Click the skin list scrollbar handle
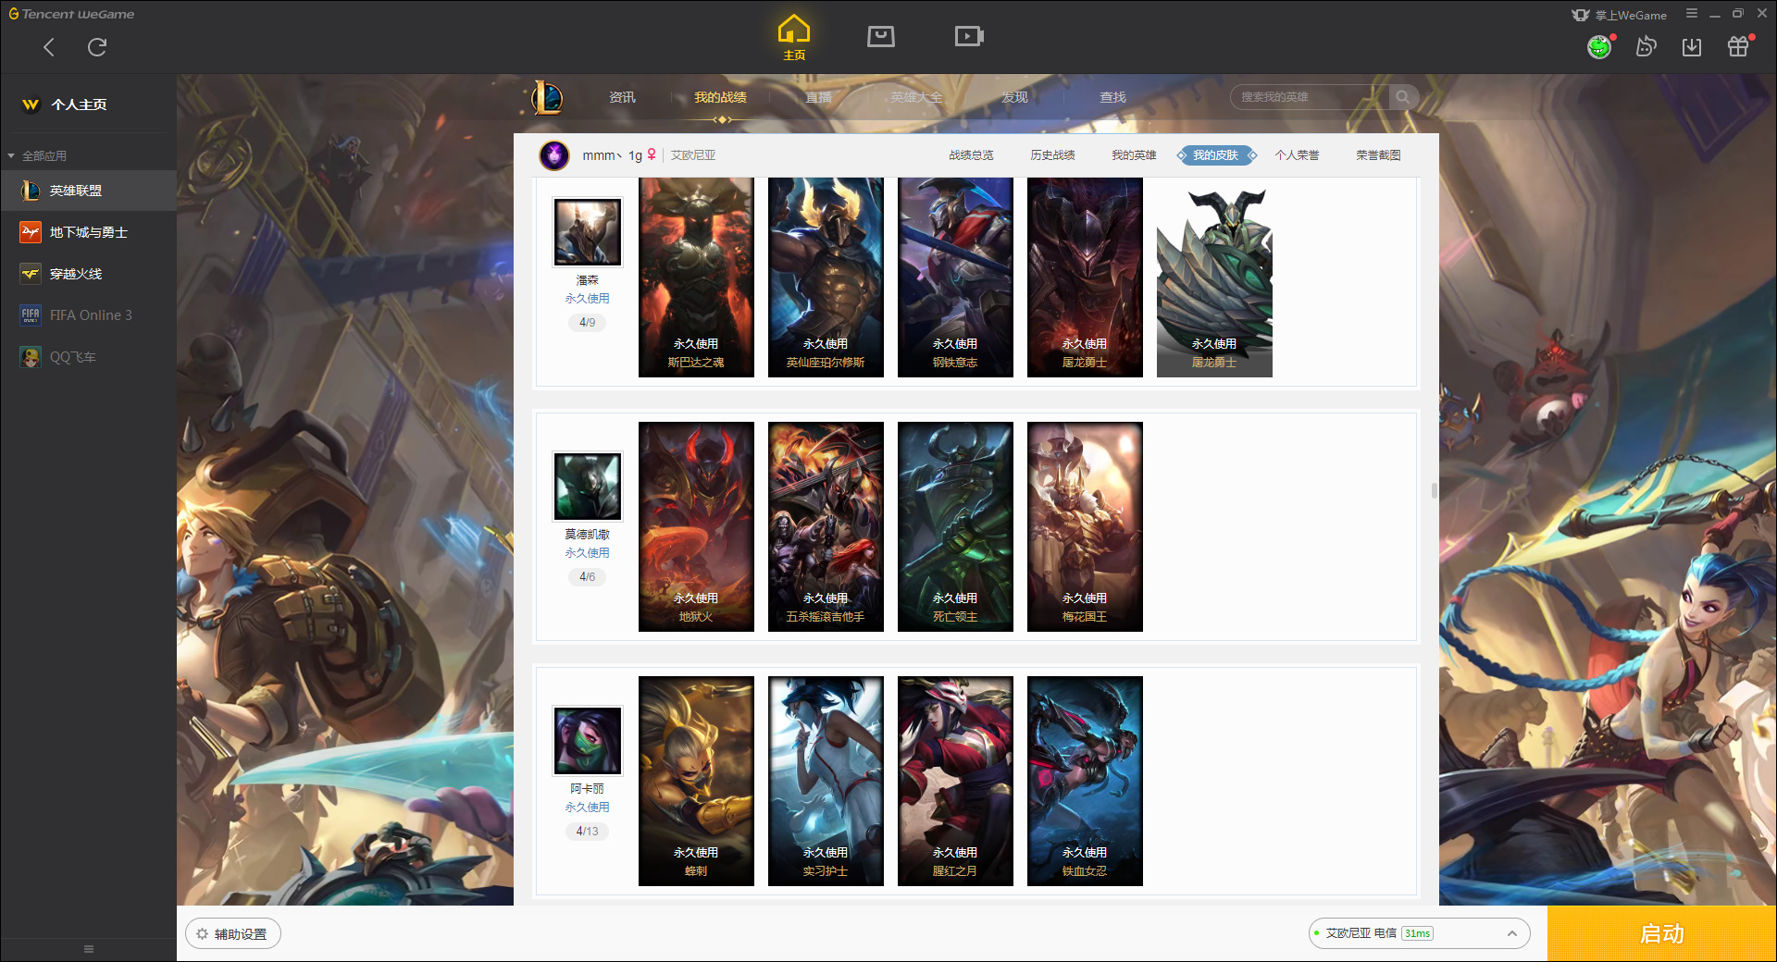This screenshot has height=962, width=1777. coord(1435,490)
